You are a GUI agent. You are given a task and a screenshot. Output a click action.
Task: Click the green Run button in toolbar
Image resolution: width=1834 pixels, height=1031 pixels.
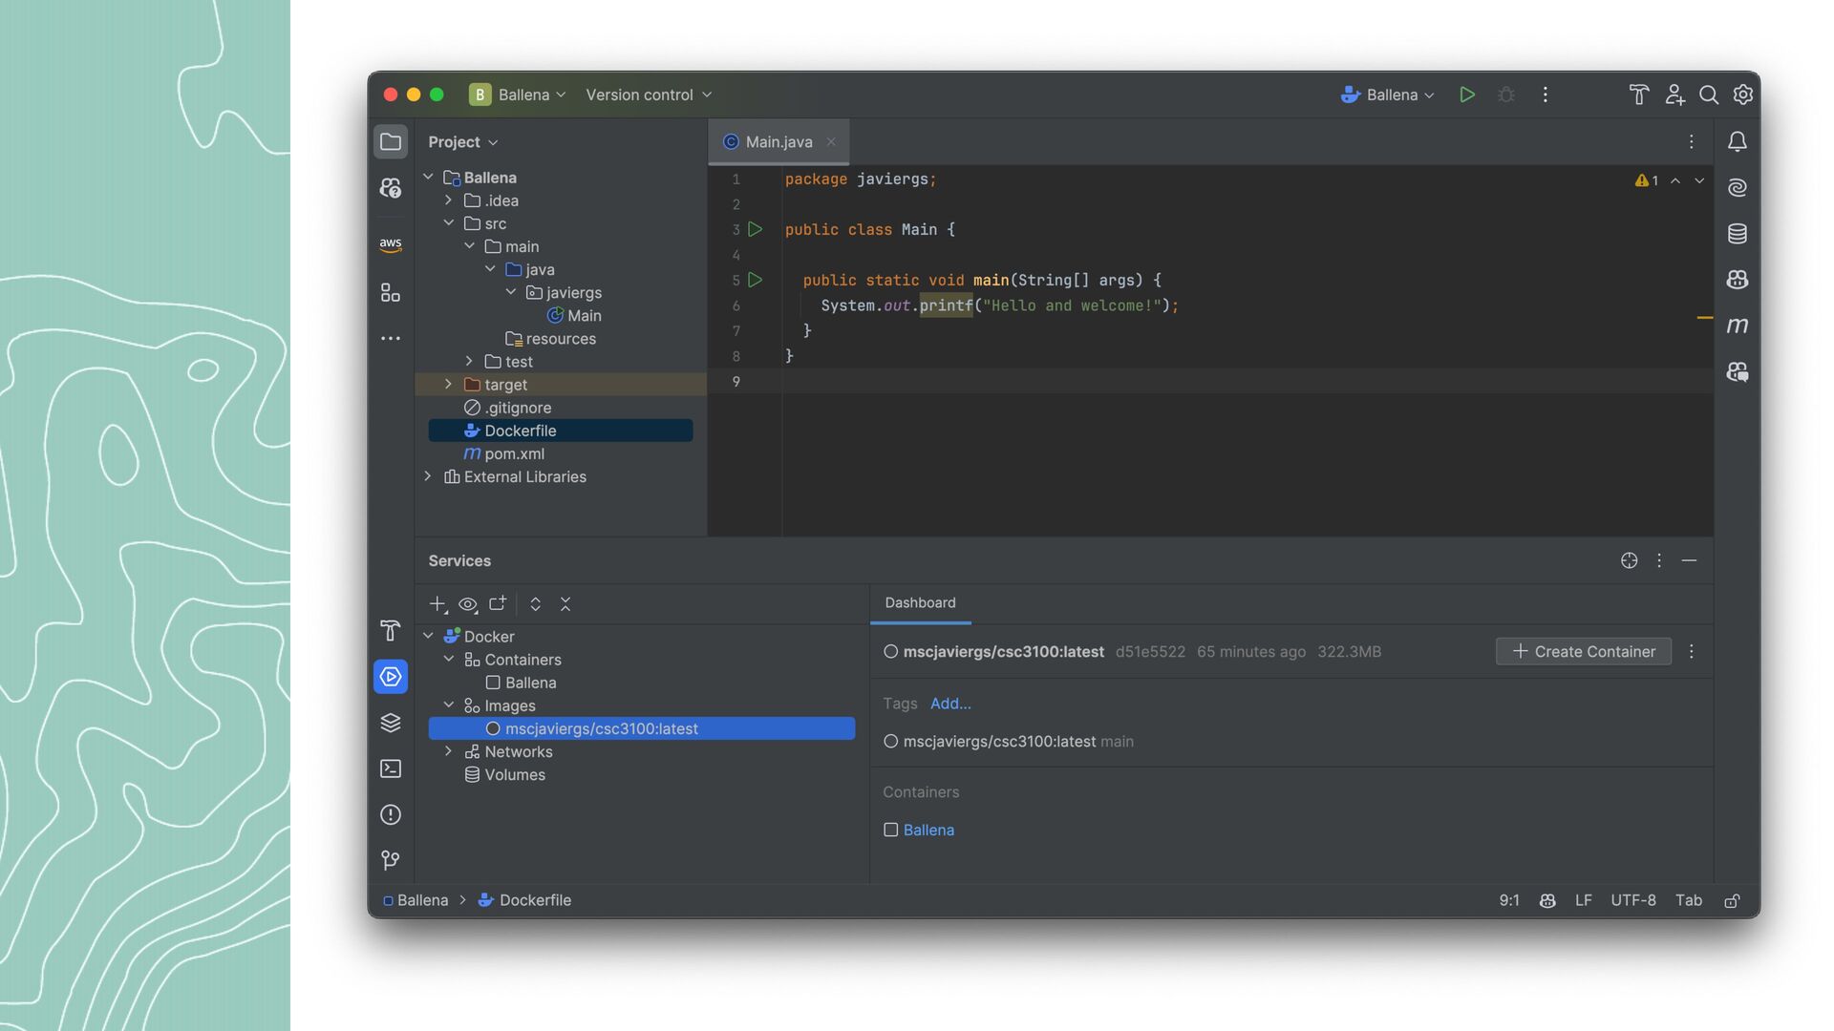click(x=1467, y=95)
